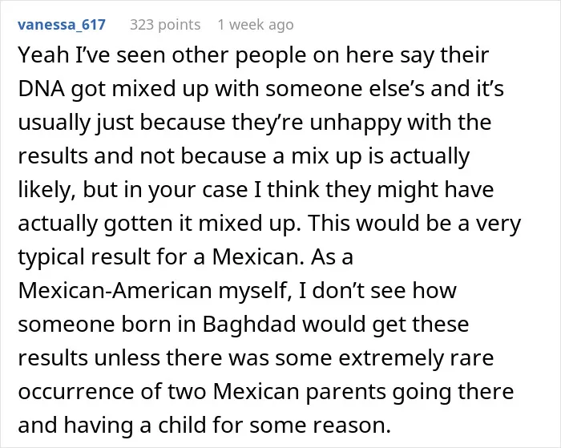This screenshot has width=561, height=448.
Task: Click the phrase 'child for some reason'
Action: click(274, 425)
